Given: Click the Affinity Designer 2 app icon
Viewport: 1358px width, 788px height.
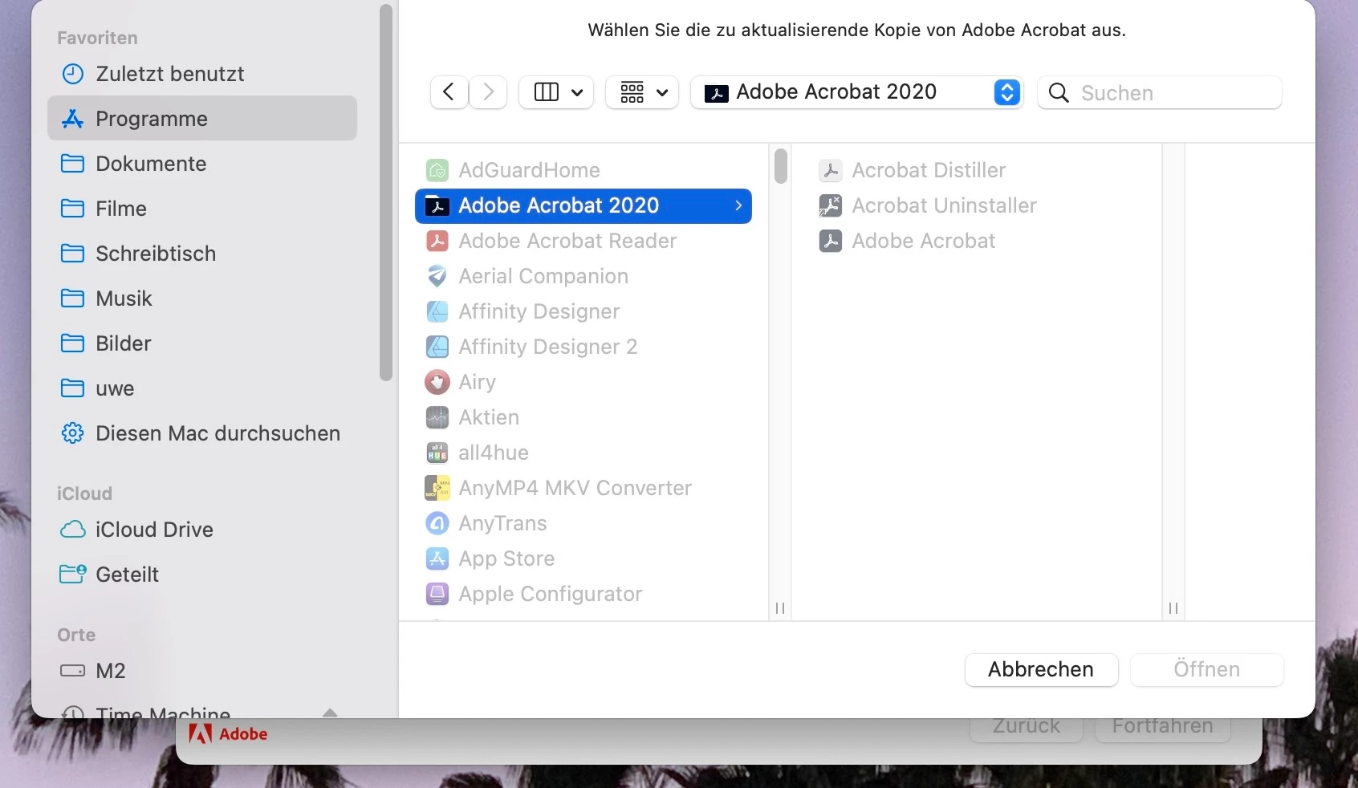Looking at the screenshot, I should coord(437,347).
